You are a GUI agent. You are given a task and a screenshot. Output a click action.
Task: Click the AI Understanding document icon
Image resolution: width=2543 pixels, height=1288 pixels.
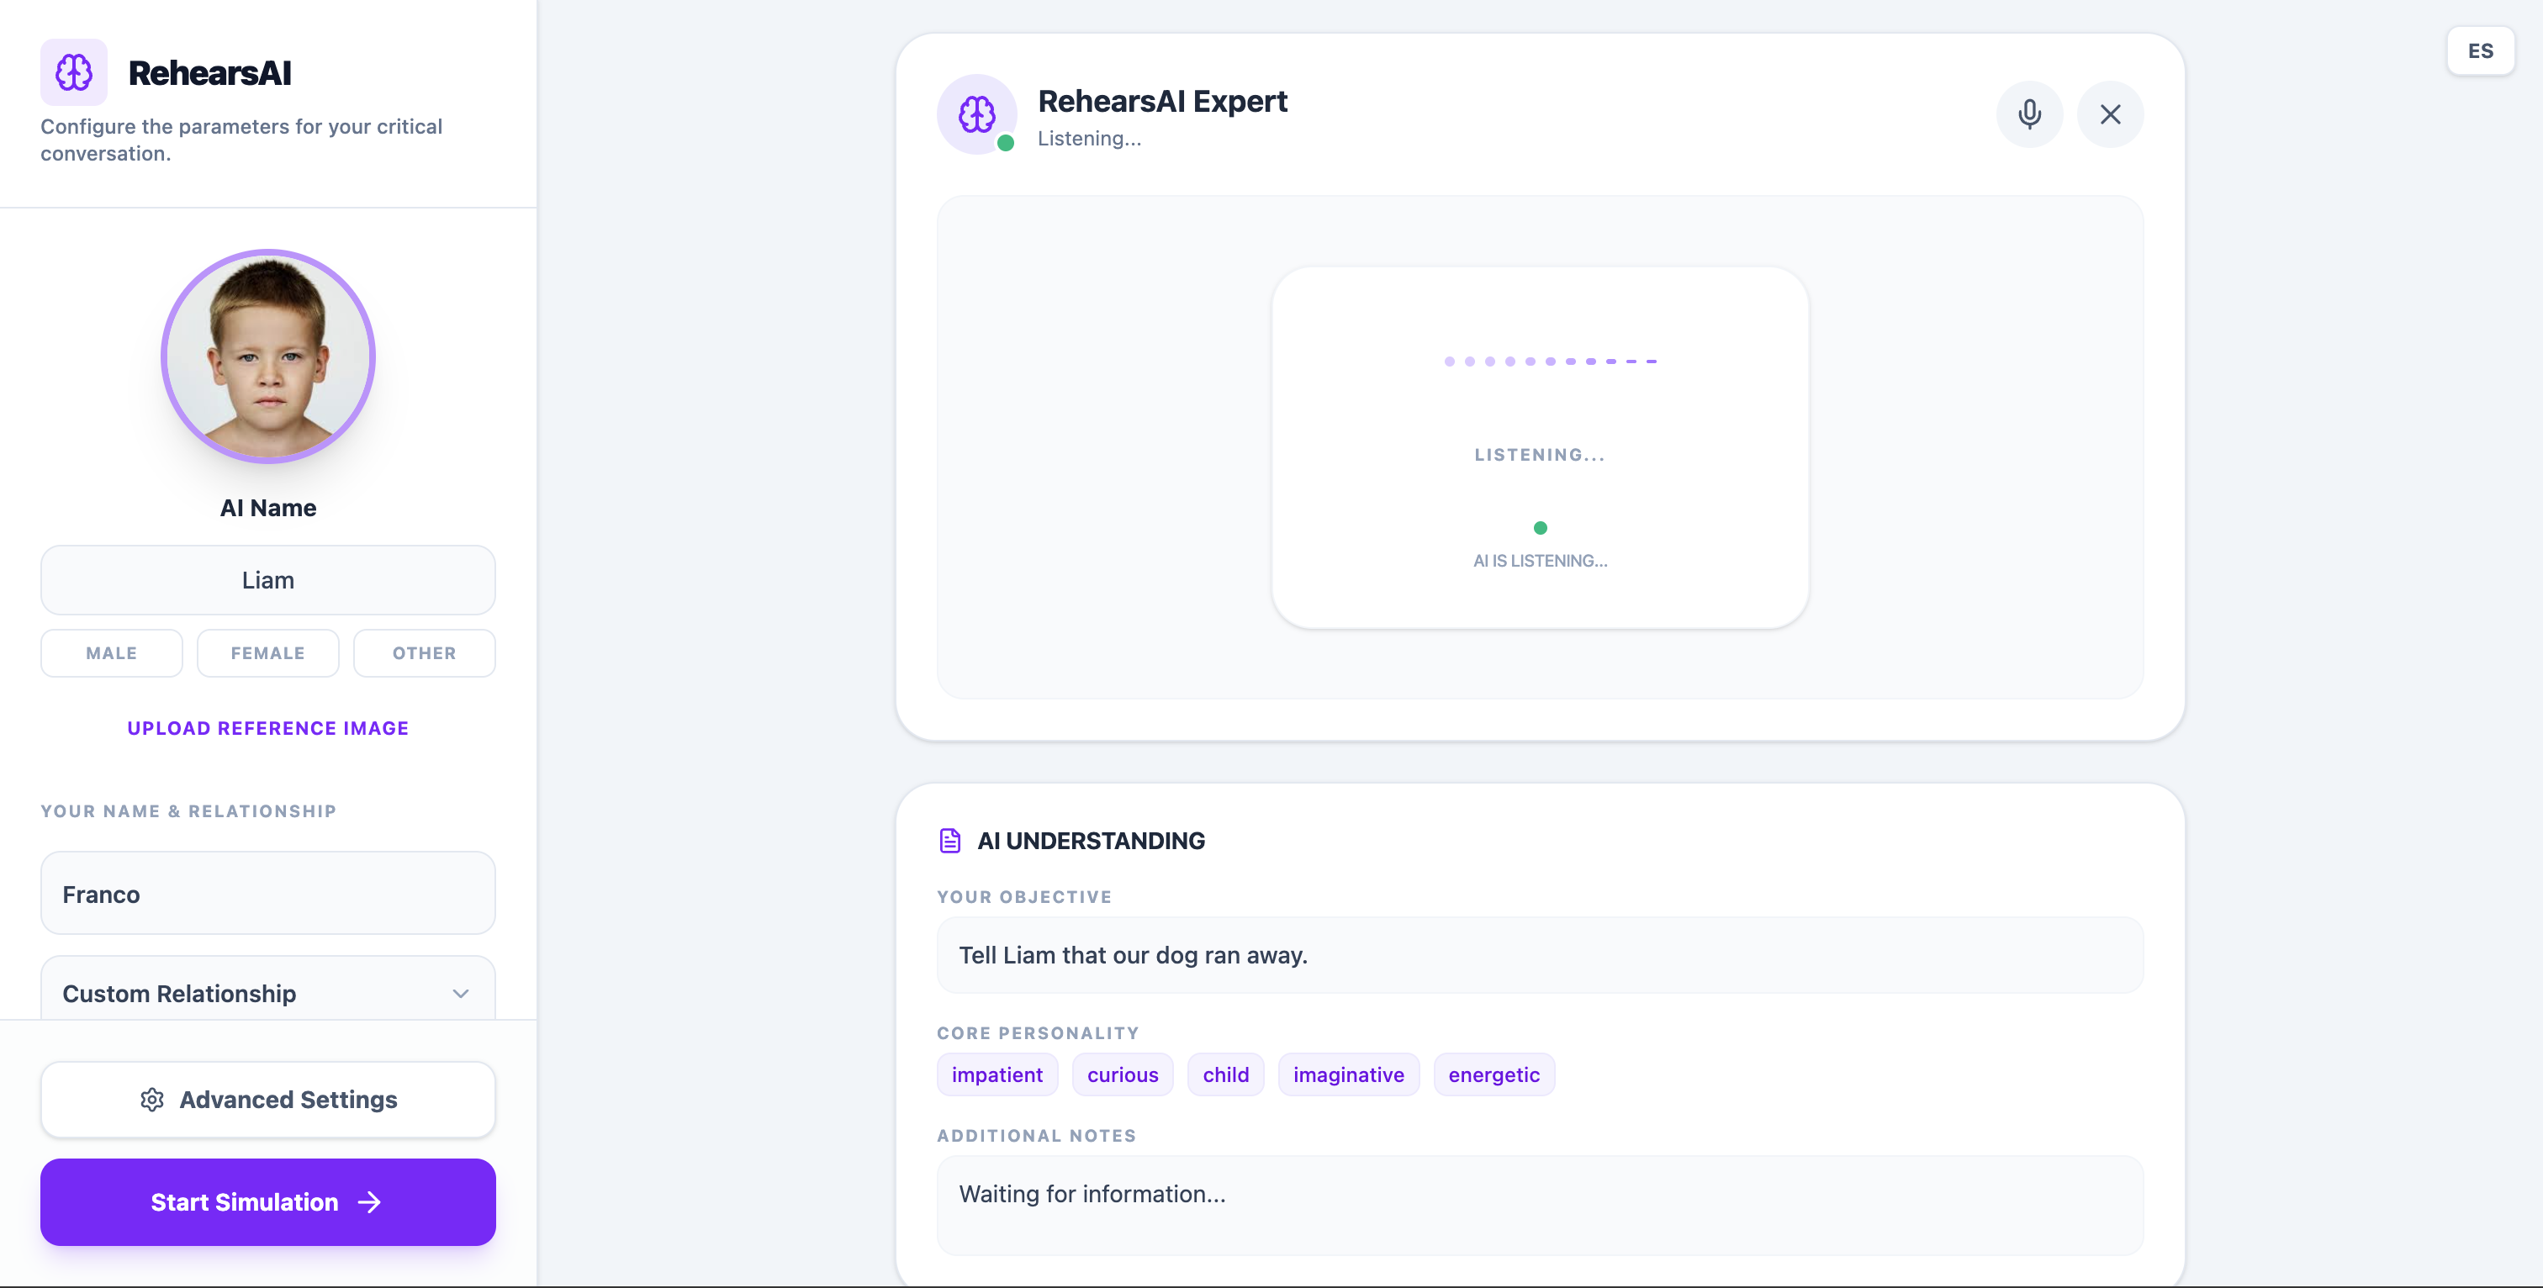[x=949, y=841]
